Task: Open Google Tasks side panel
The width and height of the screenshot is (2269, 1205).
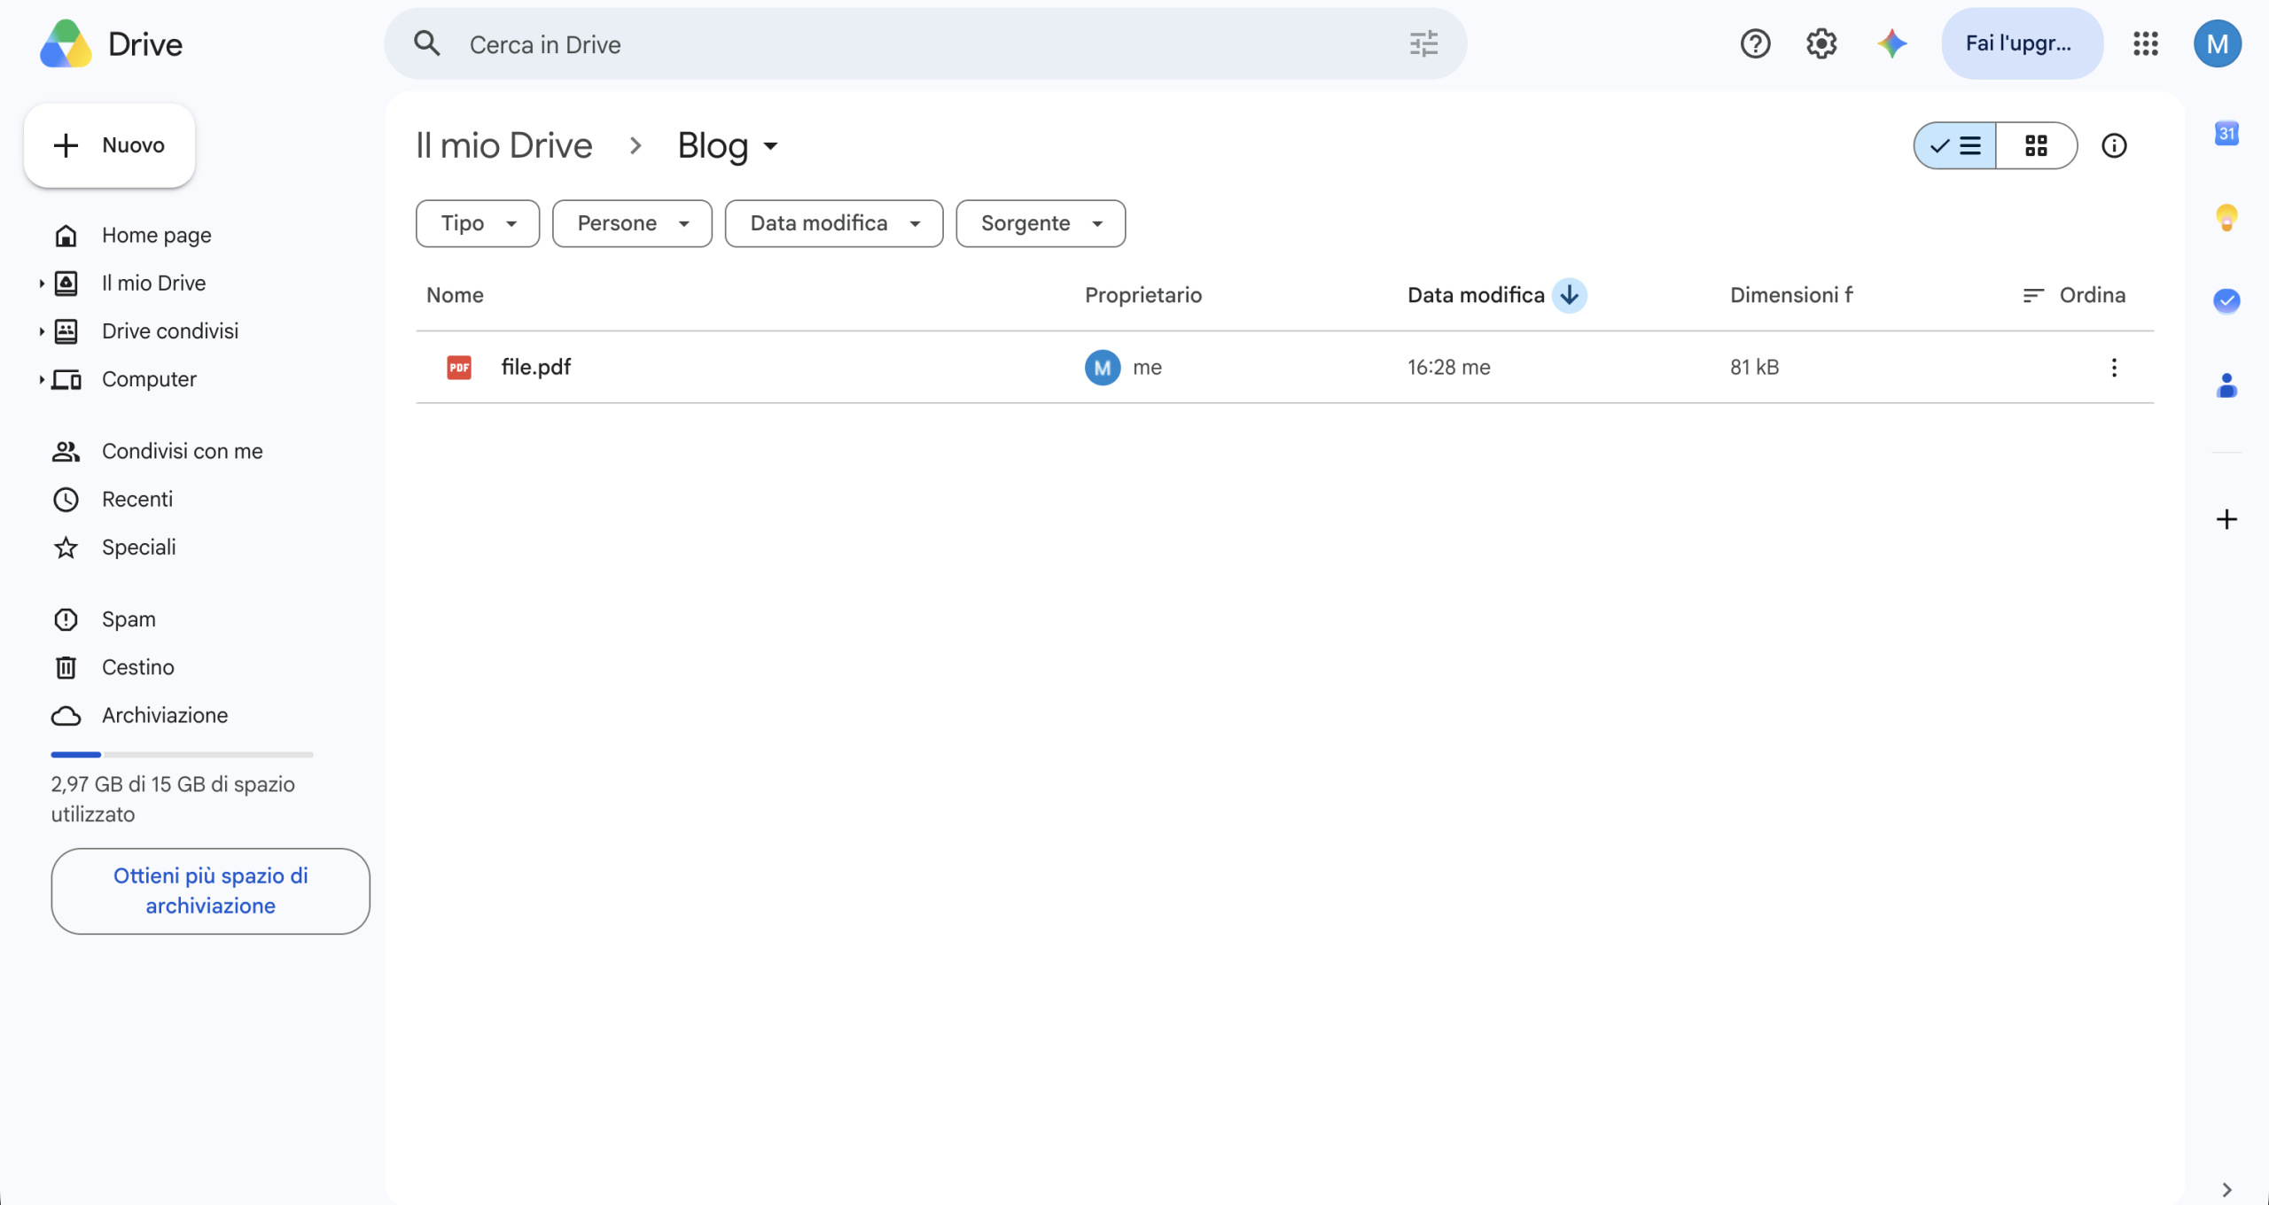Action: (x=2226, y=301)
